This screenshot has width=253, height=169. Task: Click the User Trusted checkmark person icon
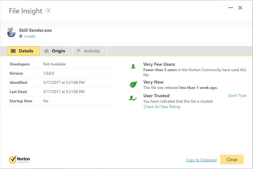pos(133,98)
